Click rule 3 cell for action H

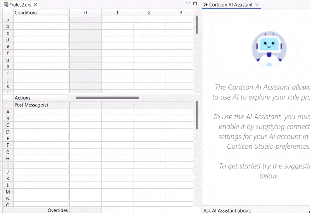pyautogui.click(x=179, y=158)
